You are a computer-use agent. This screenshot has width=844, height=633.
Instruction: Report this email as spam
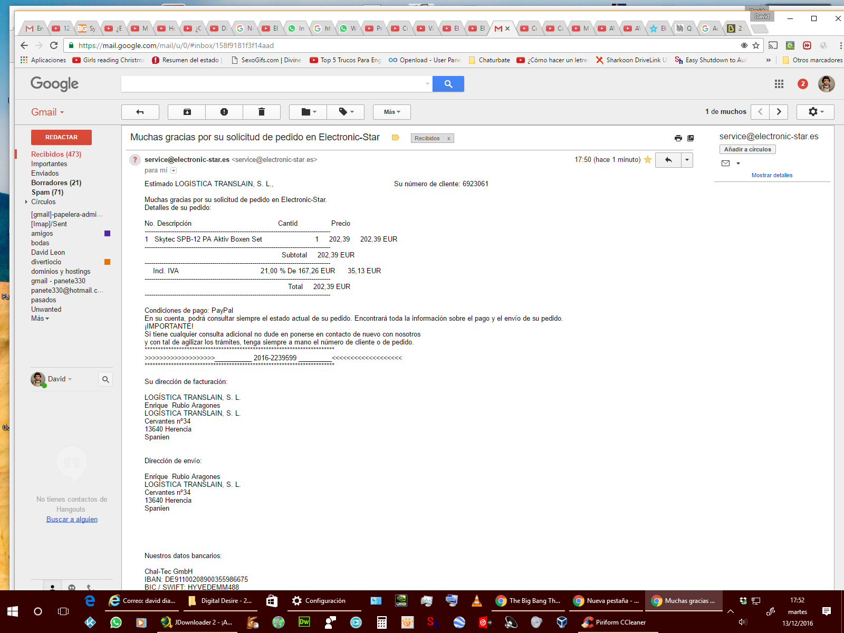pos(224,112)
